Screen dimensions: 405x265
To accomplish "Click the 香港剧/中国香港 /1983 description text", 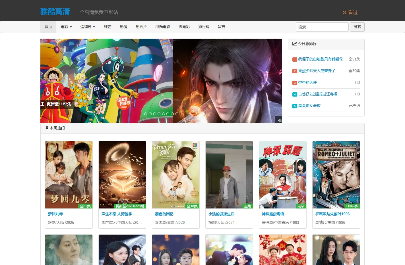I will [280, 222].
